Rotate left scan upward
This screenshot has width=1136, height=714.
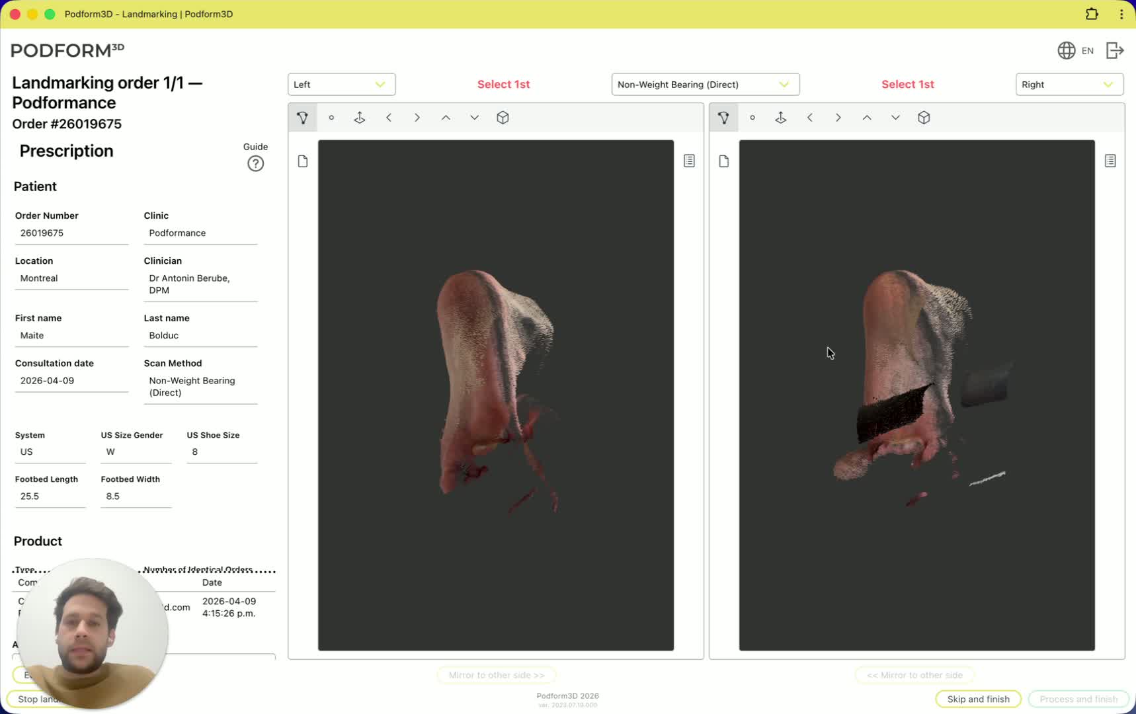click(446, 118)
